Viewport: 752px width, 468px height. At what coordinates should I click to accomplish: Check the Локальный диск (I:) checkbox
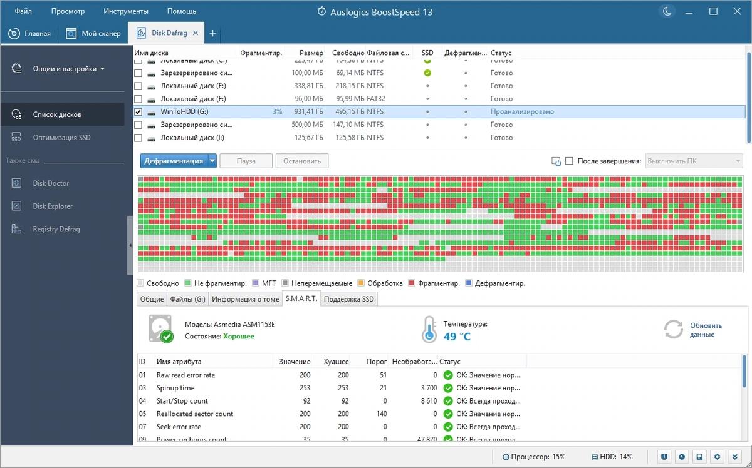coord(138,138)
